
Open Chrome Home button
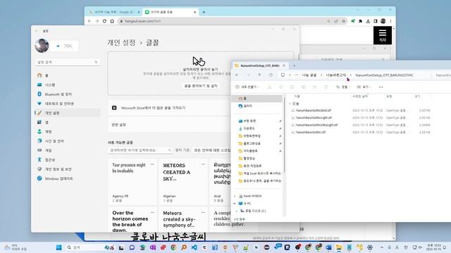point(112,21)
